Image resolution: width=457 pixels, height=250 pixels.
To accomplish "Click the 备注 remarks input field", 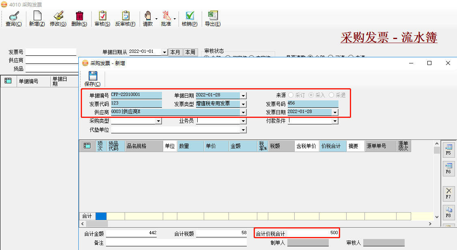I will (x=176, y=242).
